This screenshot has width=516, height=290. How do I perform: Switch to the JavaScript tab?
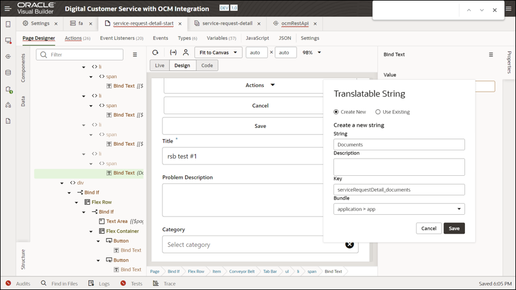coord(257,38)
